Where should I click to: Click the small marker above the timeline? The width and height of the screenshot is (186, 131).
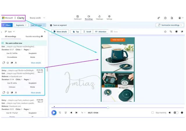coord(54,106)
